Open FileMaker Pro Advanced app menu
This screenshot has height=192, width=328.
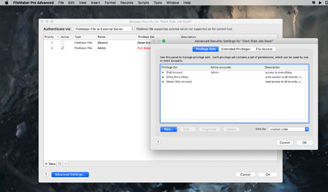tap(33, 2)
